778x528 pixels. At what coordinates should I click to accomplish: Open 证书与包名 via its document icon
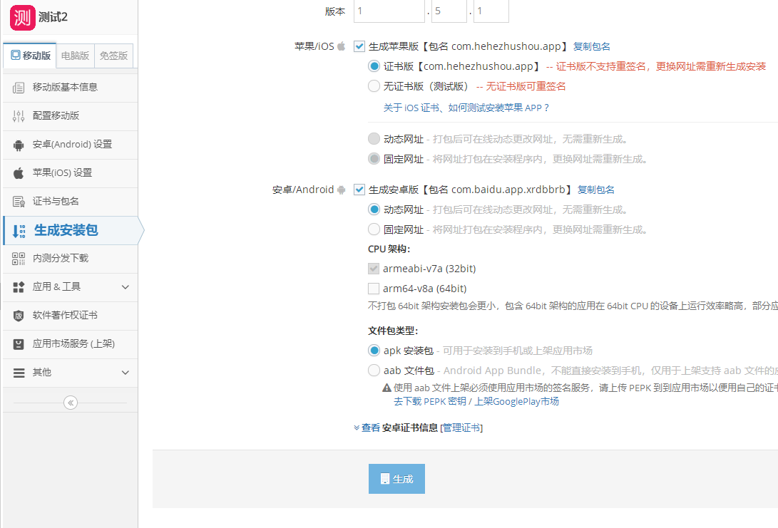[17, 201]
